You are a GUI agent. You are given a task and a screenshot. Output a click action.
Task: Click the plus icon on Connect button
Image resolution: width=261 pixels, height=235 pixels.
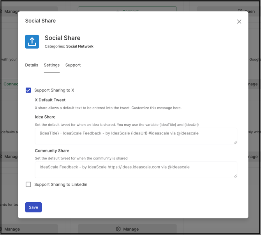(x=118, y=11)
